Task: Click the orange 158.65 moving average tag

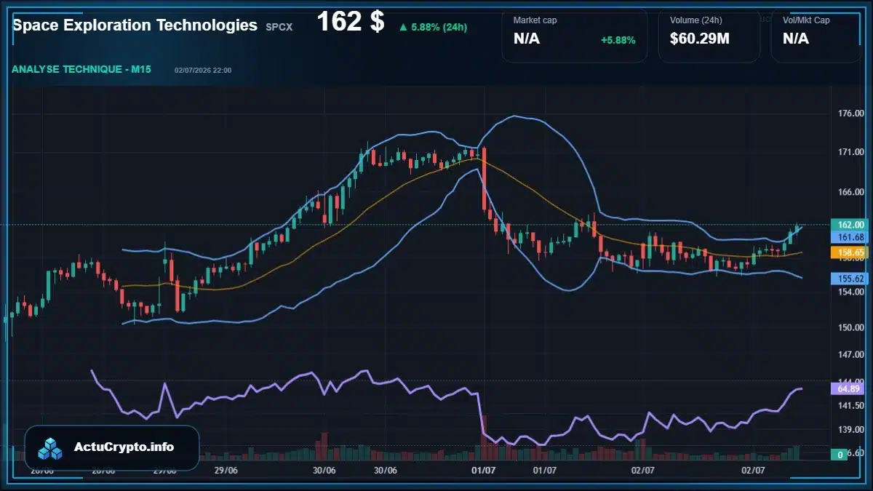Action: [x=850, y=252]
